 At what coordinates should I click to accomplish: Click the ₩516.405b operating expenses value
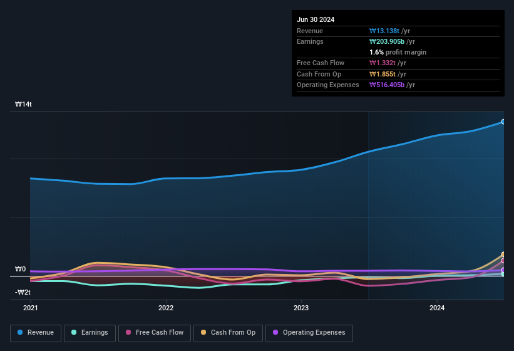[387, 85]
